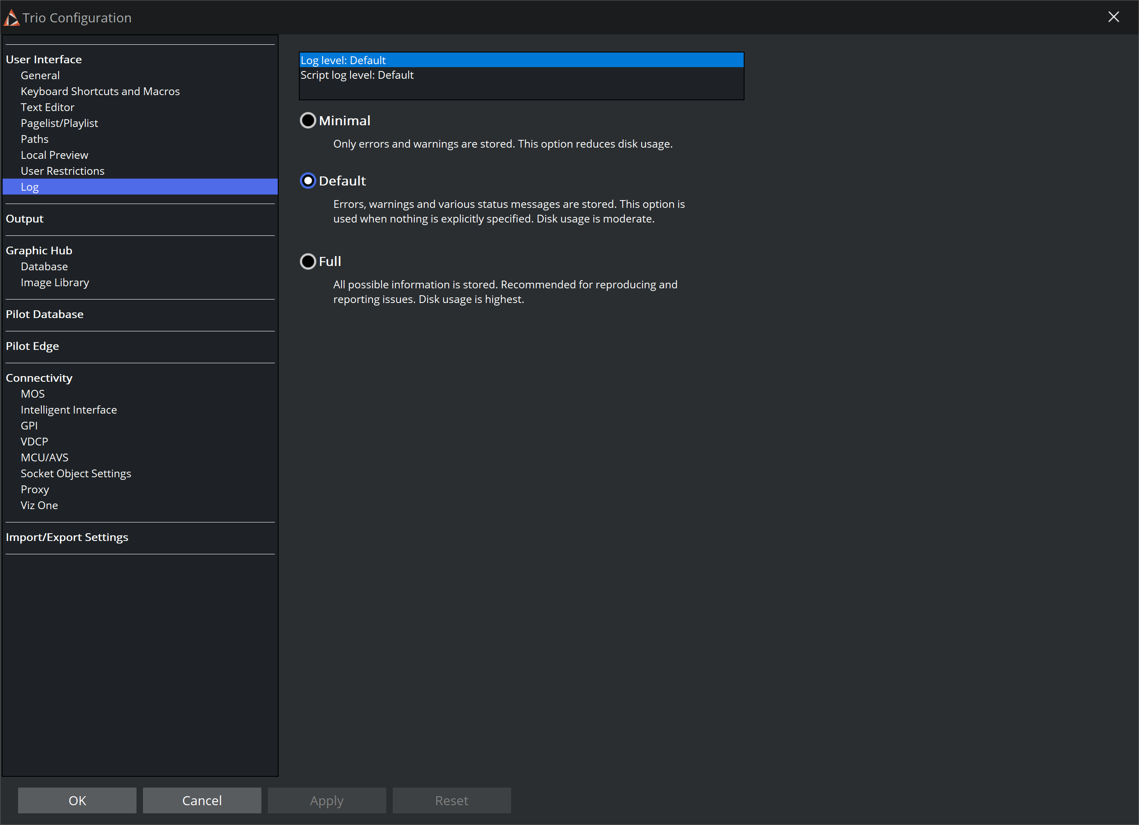Open Text Editor settings
The width and height of the screenshot is (1139, 825).
pyautogui.click(x=47, y=108)
